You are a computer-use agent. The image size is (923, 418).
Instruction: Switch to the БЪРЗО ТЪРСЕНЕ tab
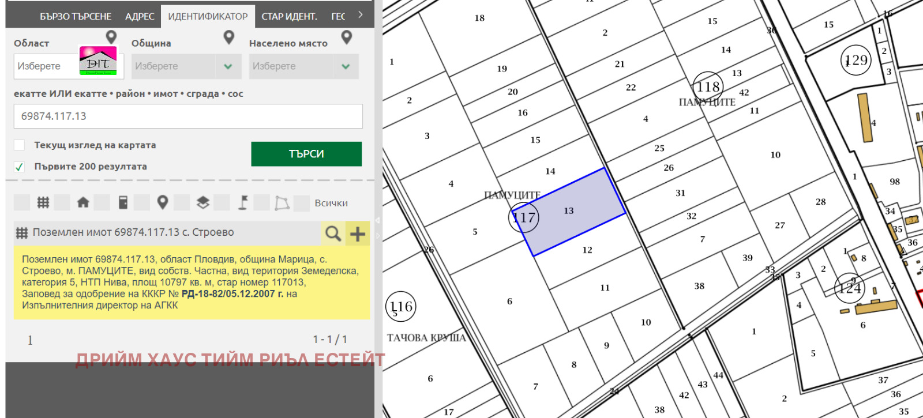pos(76,17)
